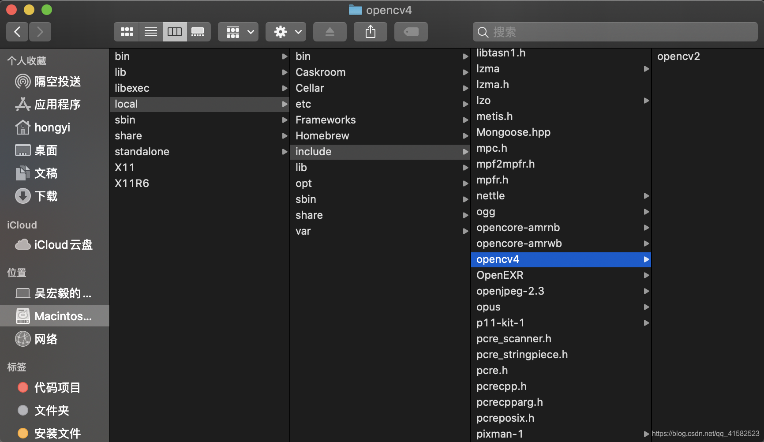Select 吴宏毅的… computer in sidebar

click(x=55, y=293)
